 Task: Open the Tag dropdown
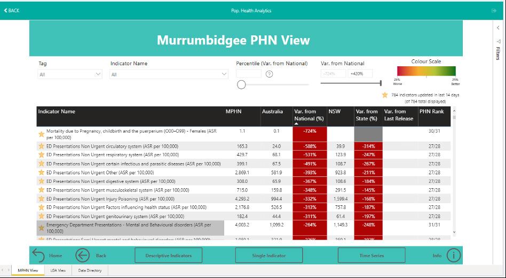[x=70, y=74]
